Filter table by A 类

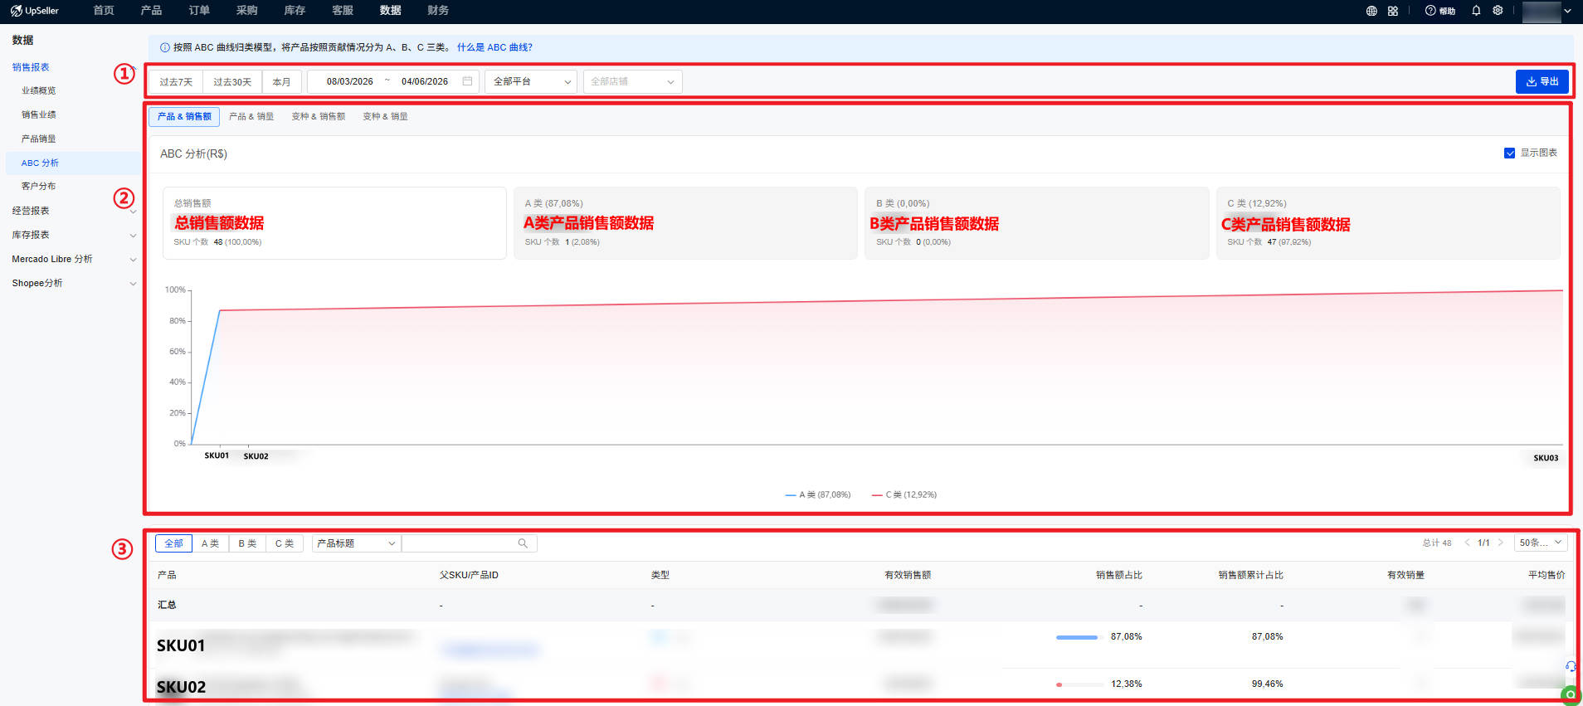210,543
